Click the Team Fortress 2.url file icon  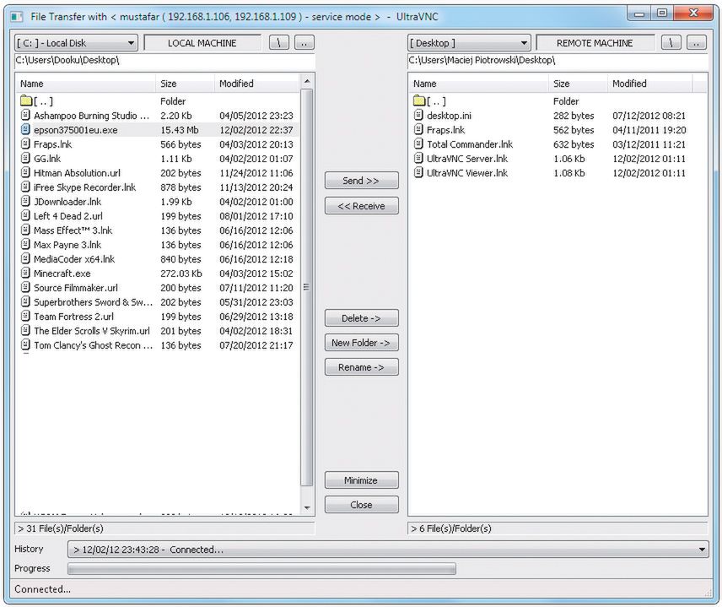coord(26,317)
